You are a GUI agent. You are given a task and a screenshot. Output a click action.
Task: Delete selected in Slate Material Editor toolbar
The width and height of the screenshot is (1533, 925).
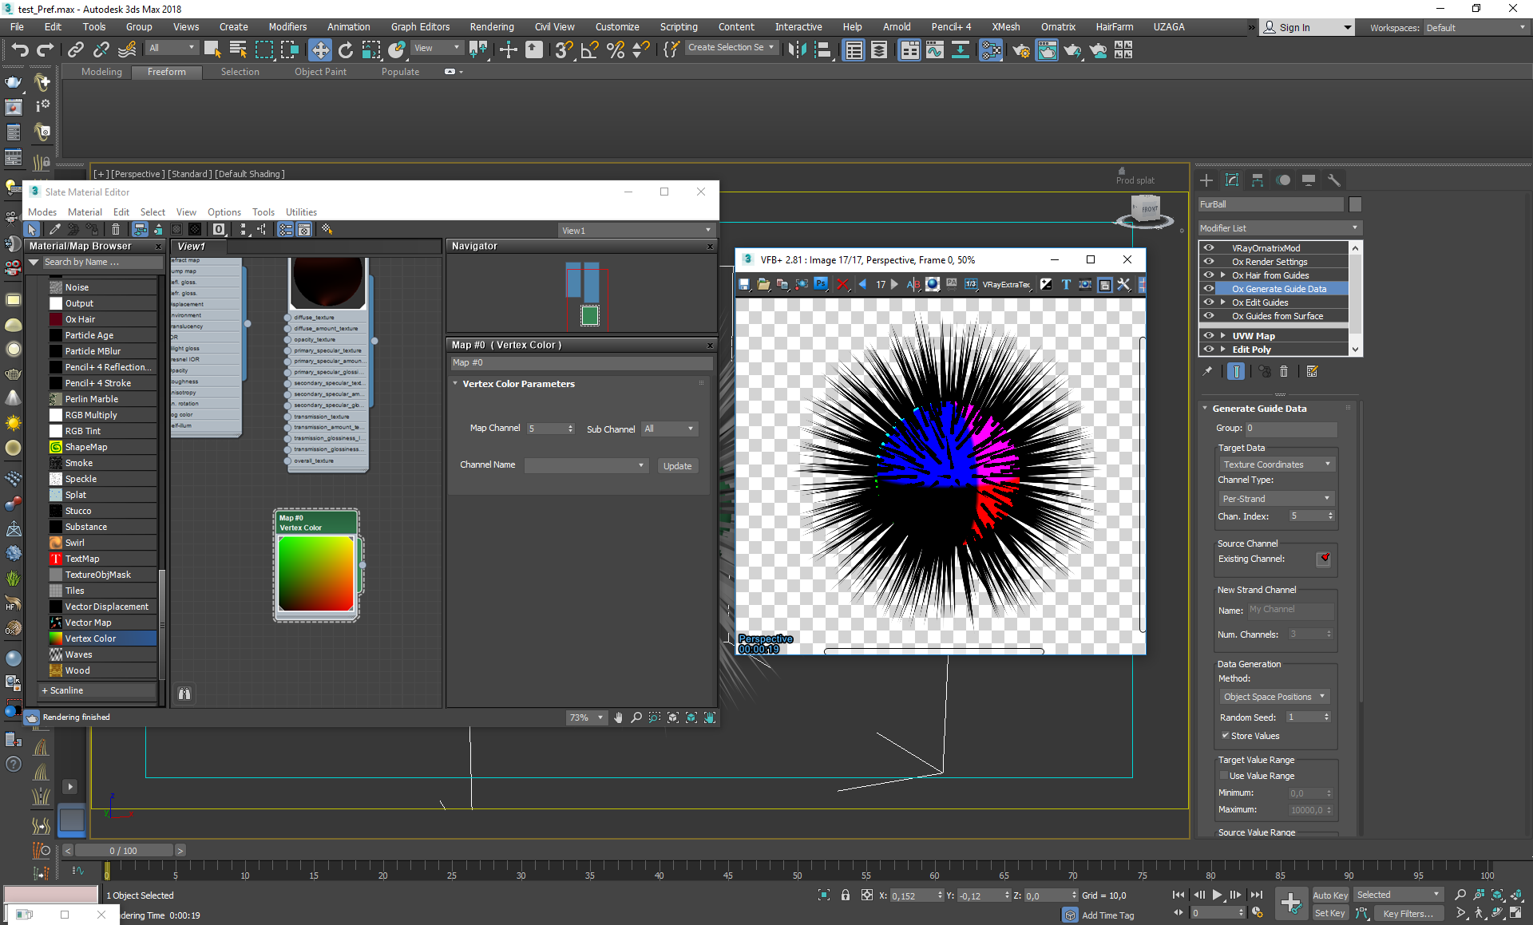coord(116,230)
